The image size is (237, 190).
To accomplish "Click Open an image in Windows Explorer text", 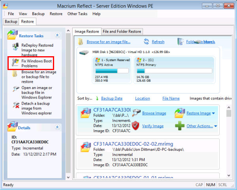I will (x=37, y=93).
